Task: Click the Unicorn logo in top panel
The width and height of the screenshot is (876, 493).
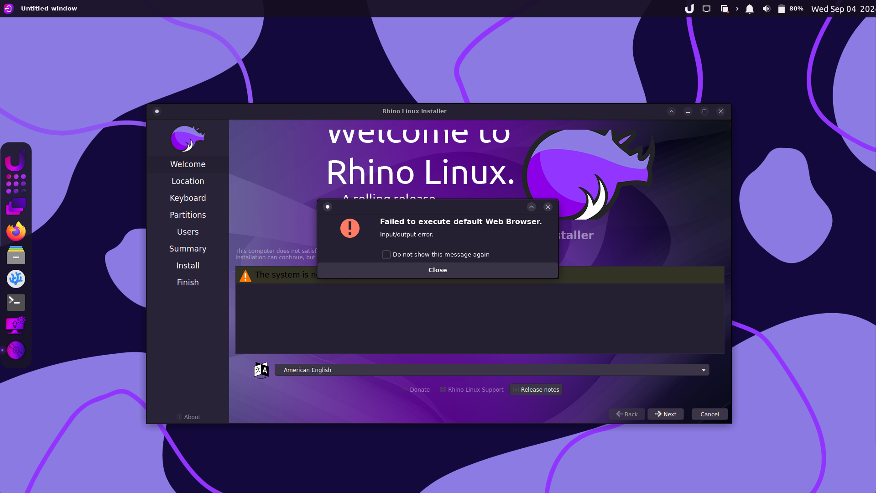Action: (x=689, y=9)
